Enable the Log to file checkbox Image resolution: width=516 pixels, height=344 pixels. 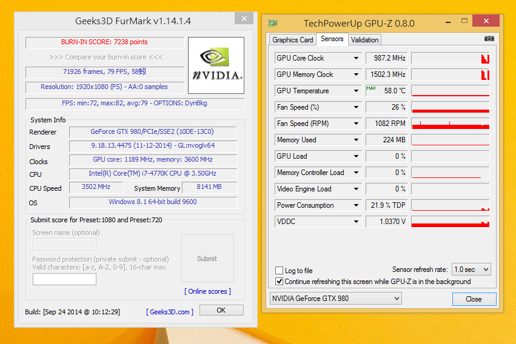[279, 270]
